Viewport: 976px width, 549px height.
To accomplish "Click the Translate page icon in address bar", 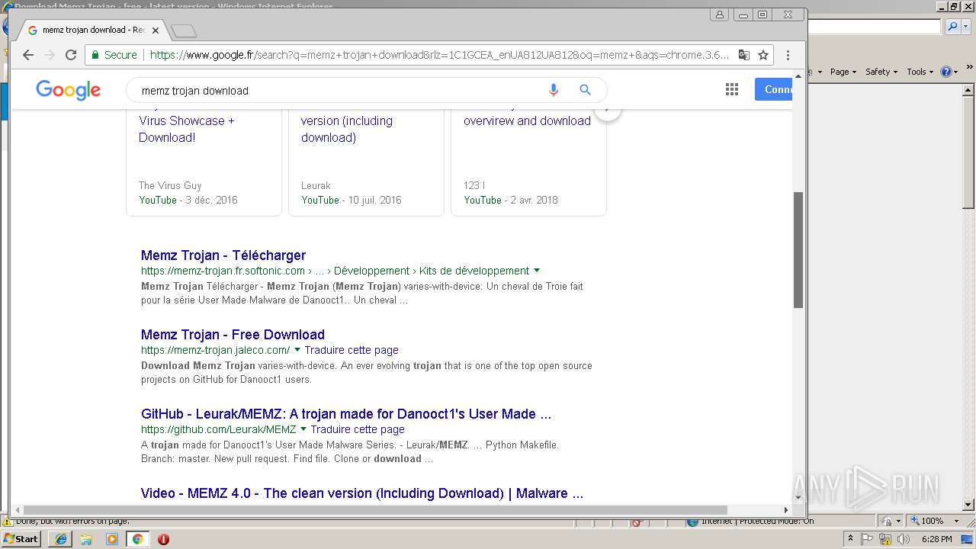I will click(x=744, y=55).
